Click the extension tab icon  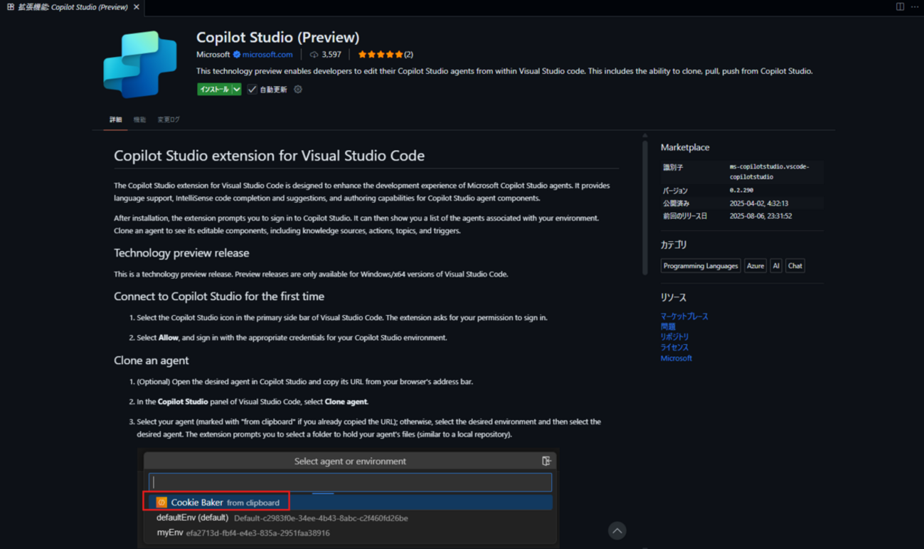[11, 7]
